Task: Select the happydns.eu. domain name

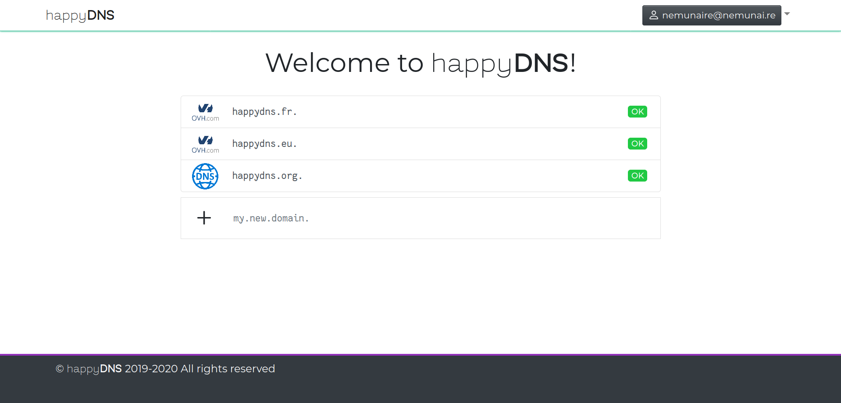Action: coord(264,144)
